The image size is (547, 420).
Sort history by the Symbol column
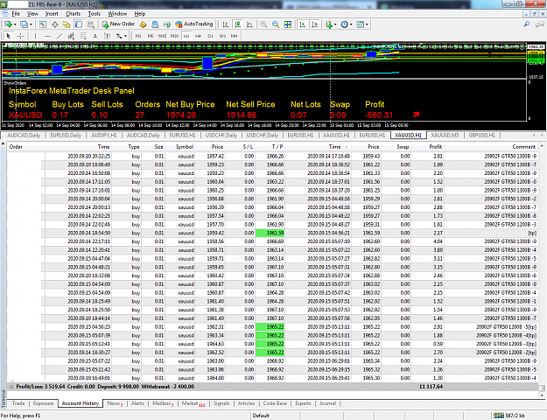click(180, 147)
